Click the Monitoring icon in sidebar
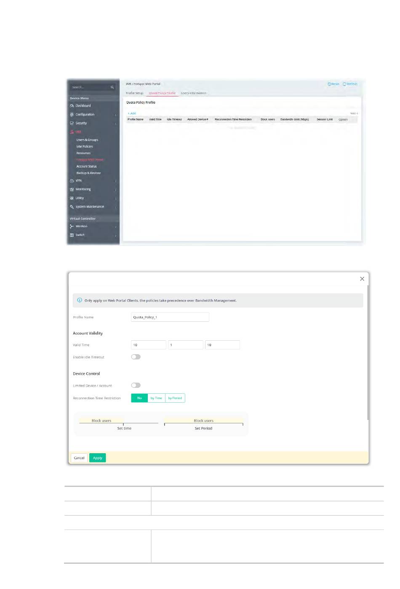 click(72, 190)
